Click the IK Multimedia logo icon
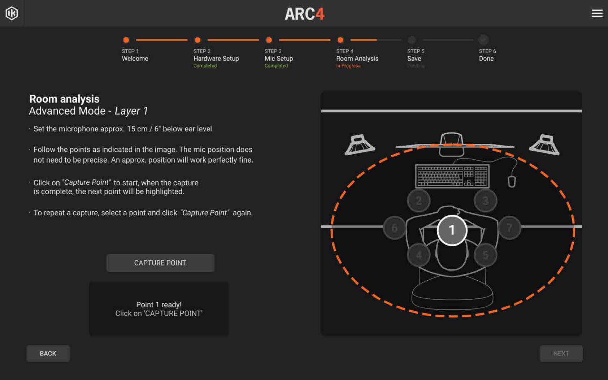 click(12, 13)
